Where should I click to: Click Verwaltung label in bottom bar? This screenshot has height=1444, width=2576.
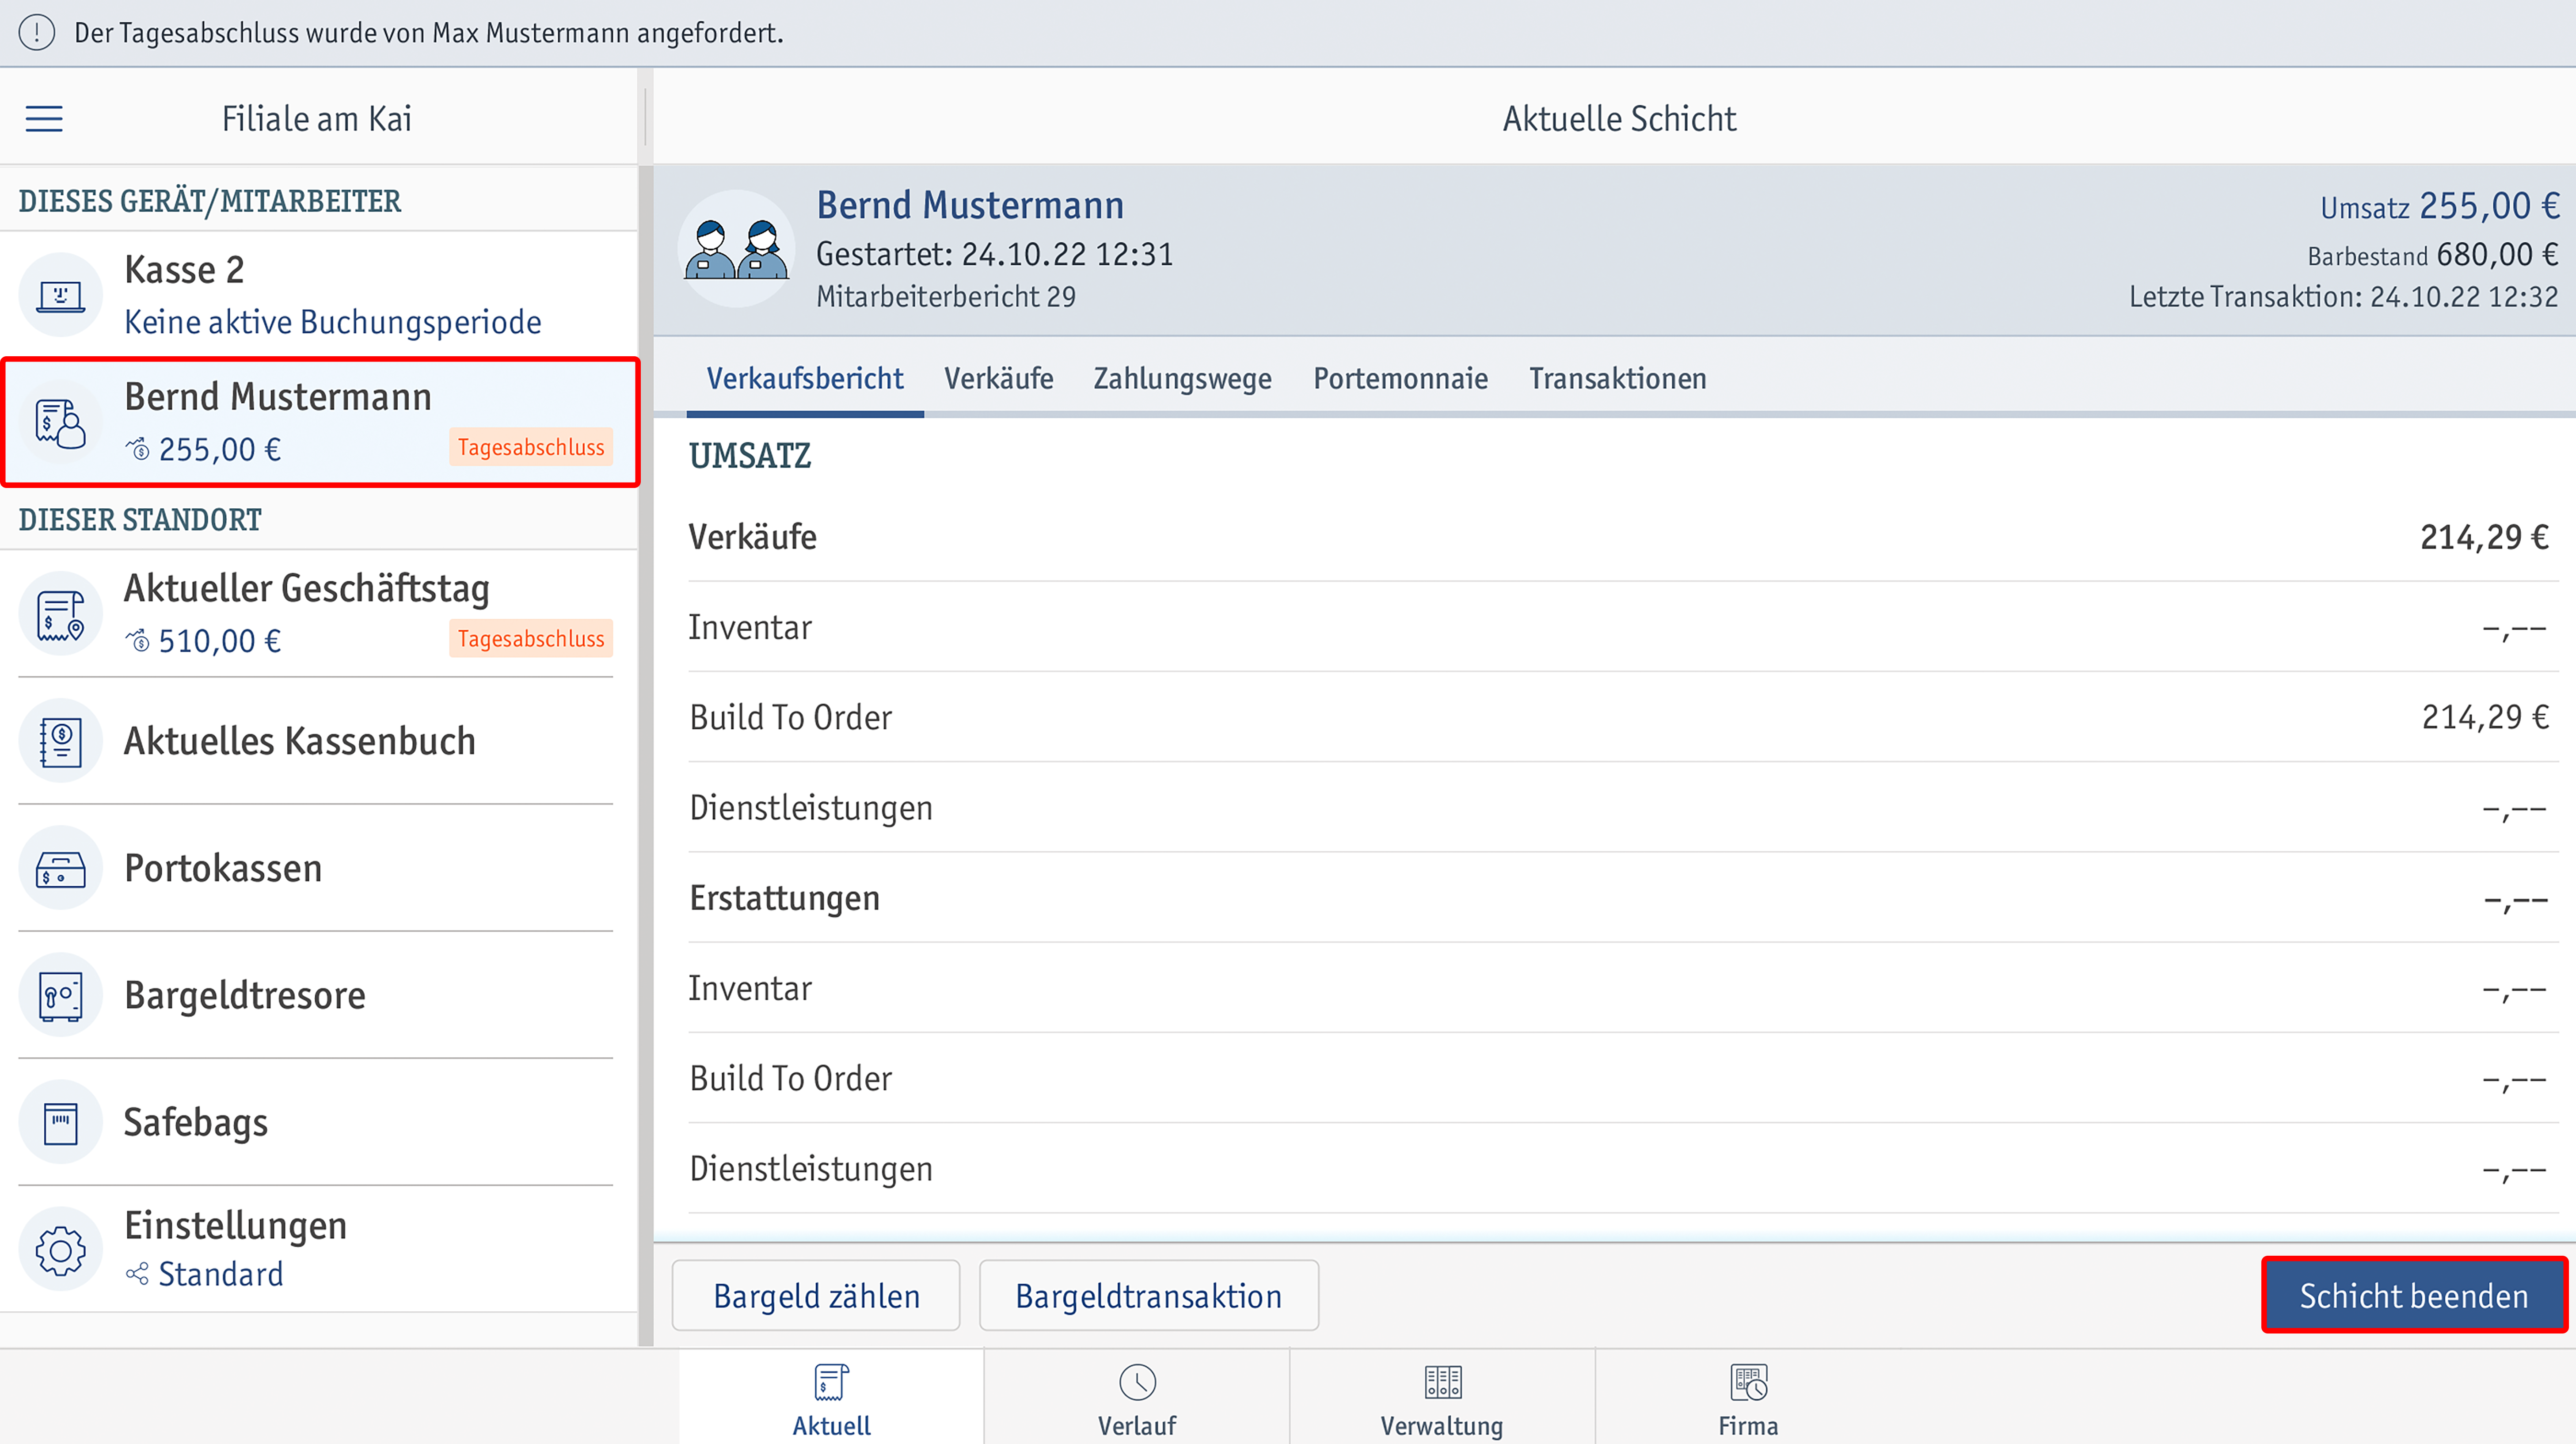1442,1425
